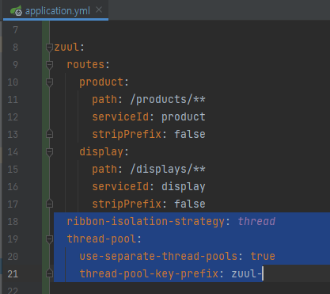Click line number 19 in the gutter

[13, 239]
